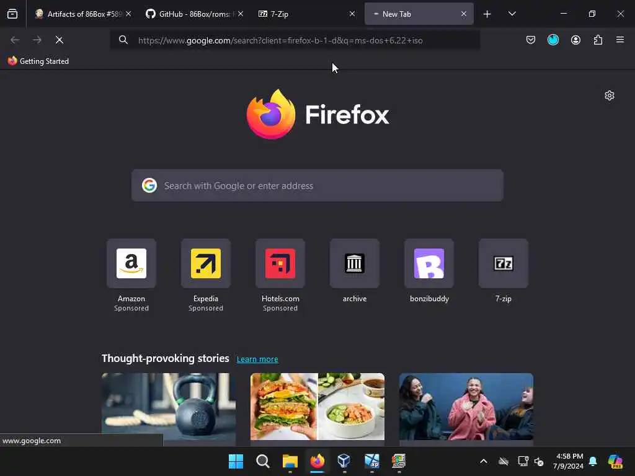Launch Copilot preview from taskbar

click(615, 461)
